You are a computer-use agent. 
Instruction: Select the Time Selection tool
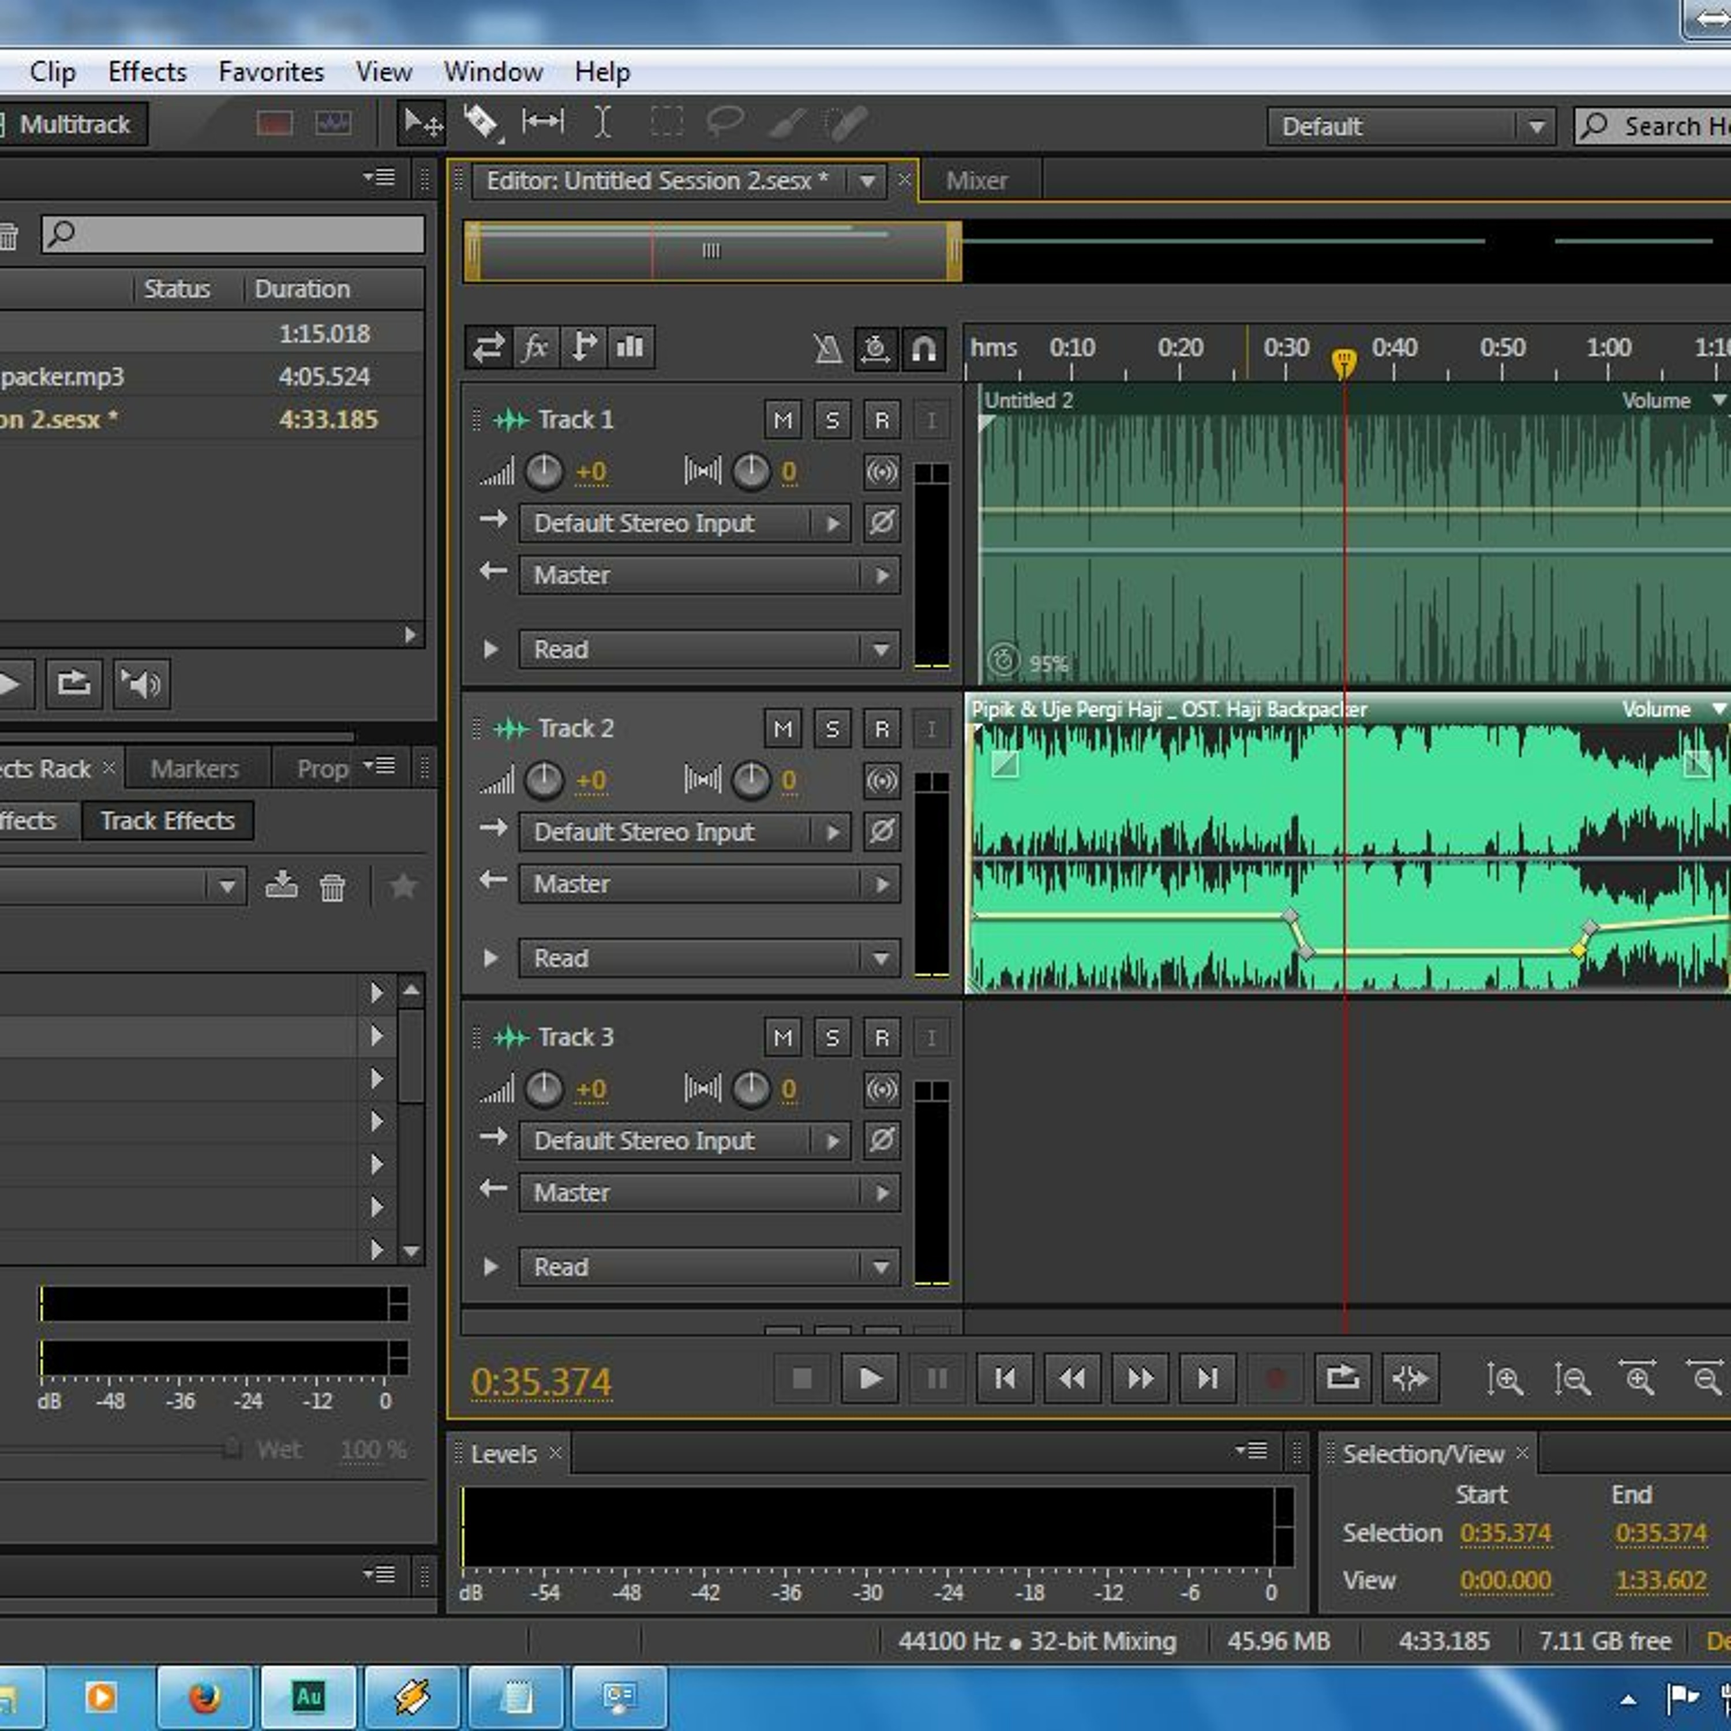603,123
